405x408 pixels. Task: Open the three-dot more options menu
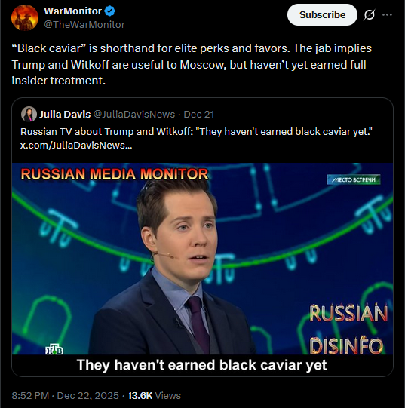click(x=387, y=15)
